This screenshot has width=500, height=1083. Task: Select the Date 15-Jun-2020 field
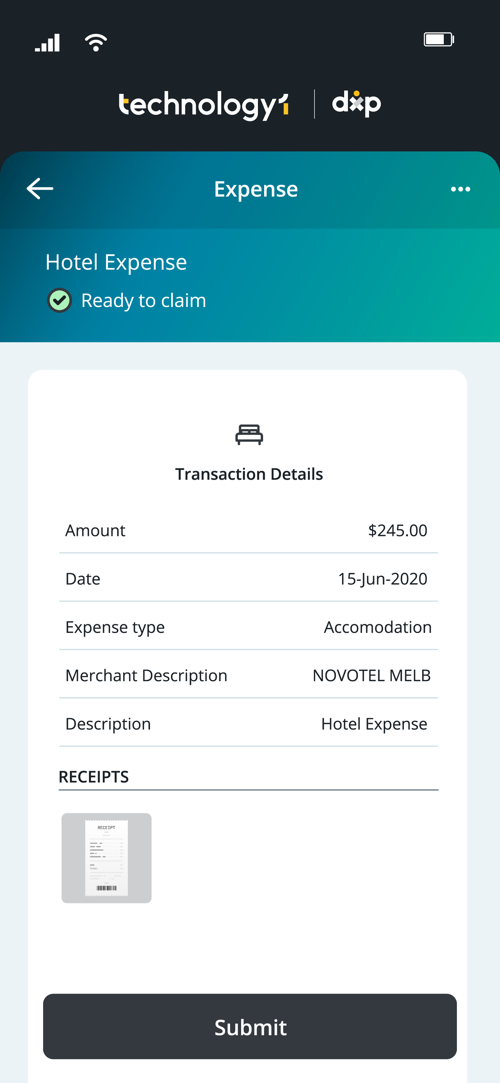tap(249, 578)
